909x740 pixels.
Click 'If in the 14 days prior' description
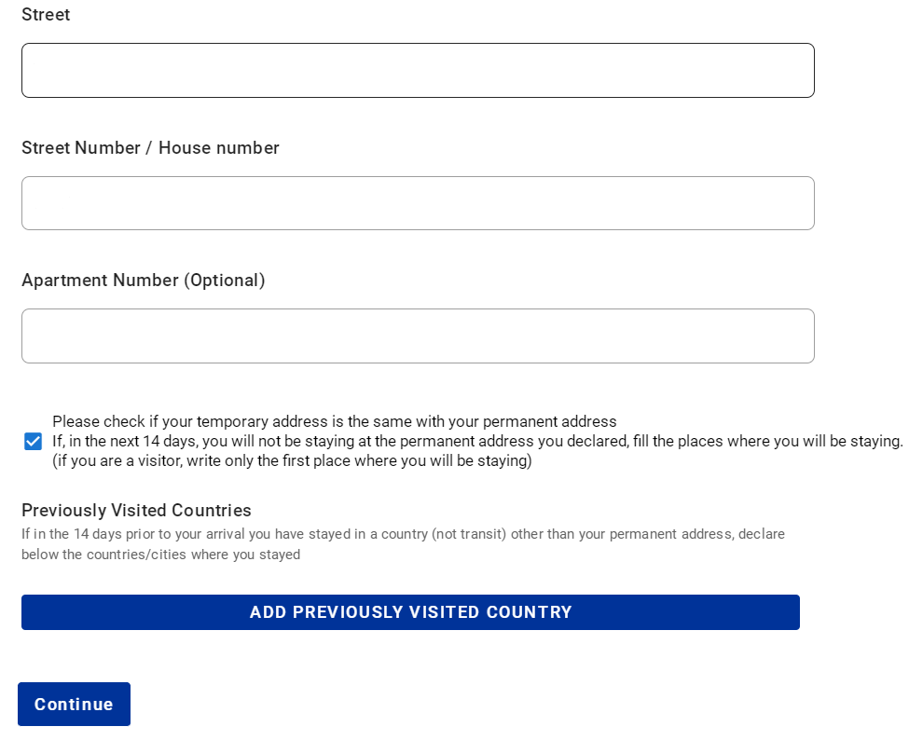coord(404,534)
